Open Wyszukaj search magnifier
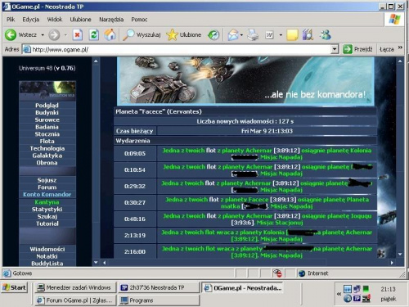This screenshot has height=307, width=409. pyautogui.click(x=128, y=35)
